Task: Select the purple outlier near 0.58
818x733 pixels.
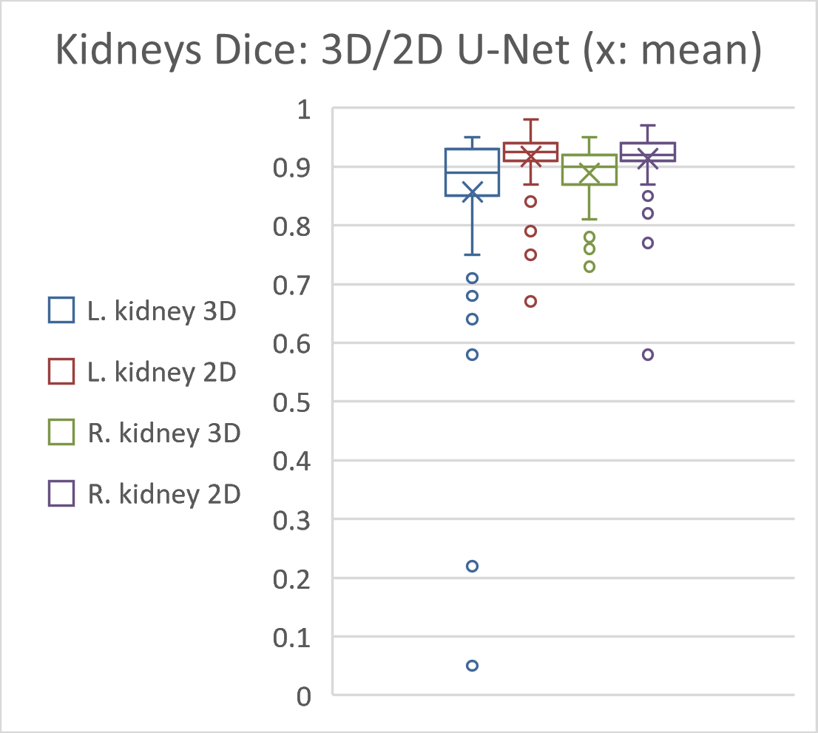Action: coord(648,354)
